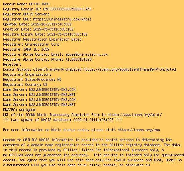This screenshot has height=171, width=184.
Task: Click the Uniregistrar Corp registrar name
Action: pos(42,44)
